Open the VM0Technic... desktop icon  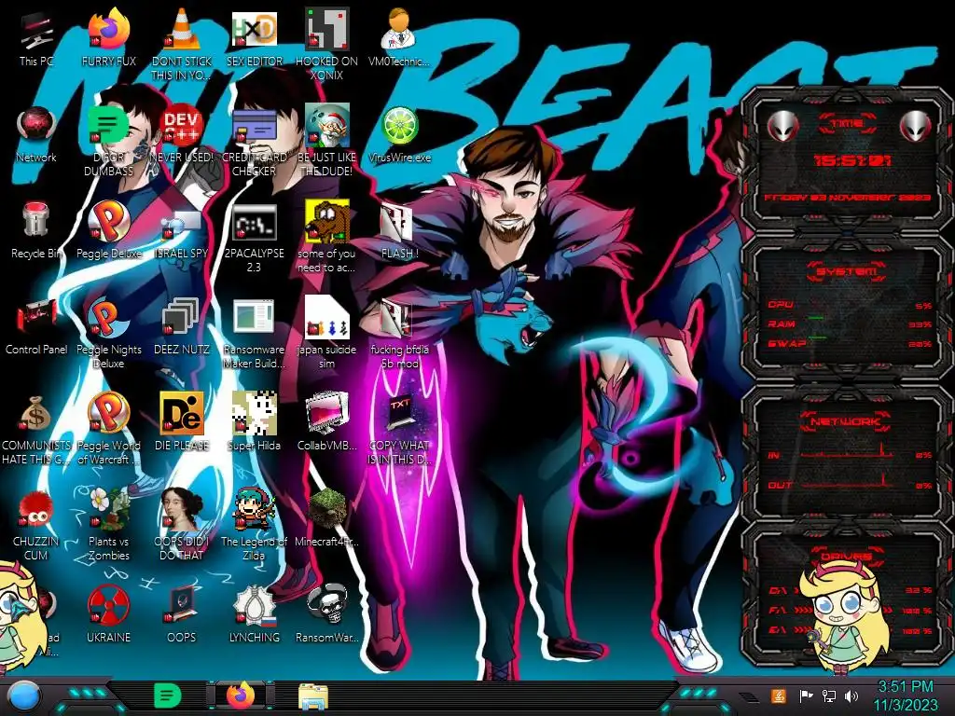point(399,29)
